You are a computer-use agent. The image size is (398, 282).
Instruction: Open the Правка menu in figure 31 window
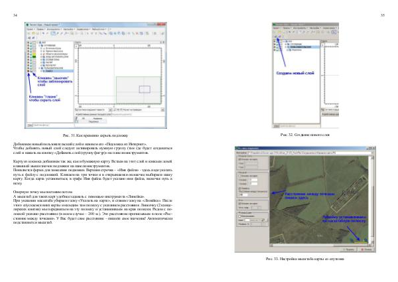40,29
